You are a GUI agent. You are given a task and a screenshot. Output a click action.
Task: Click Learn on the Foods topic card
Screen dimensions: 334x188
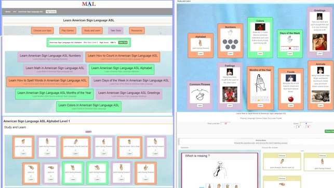[x=291, y=105]
